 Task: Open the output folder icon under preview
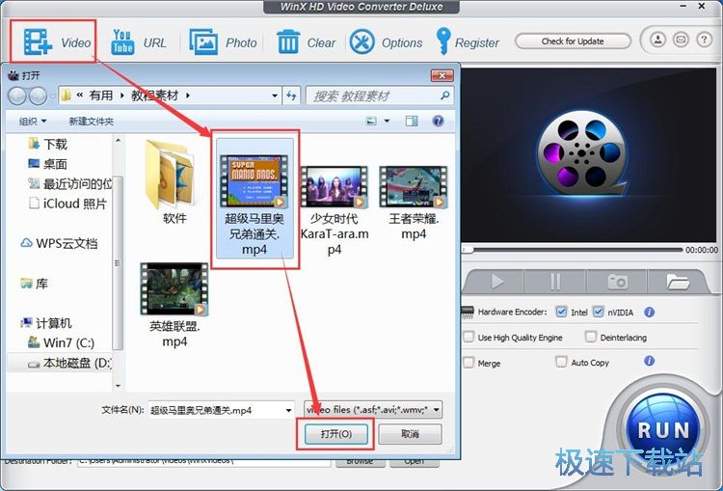coord(678,281)
